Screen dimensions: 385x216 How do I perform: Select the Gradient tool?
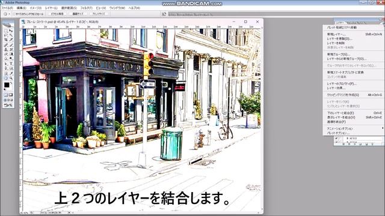point(11,54)
